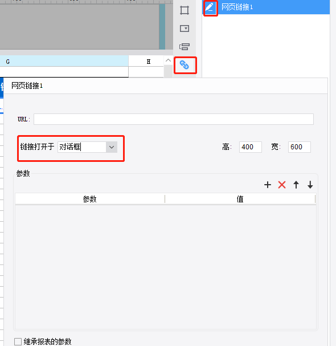Move parameter down with down arrow

310,185
